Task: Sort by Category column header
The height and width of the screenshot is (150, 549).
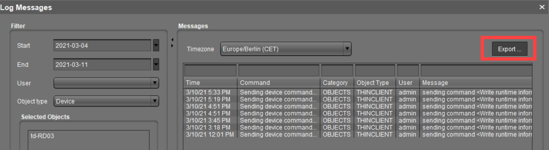Action: point(336,83)
